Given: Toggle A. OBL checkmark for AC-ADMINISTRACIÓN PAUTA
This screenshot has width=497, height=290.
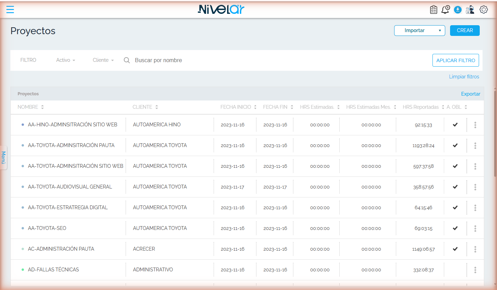Looking at the screenshot, I should click(455, 249).
